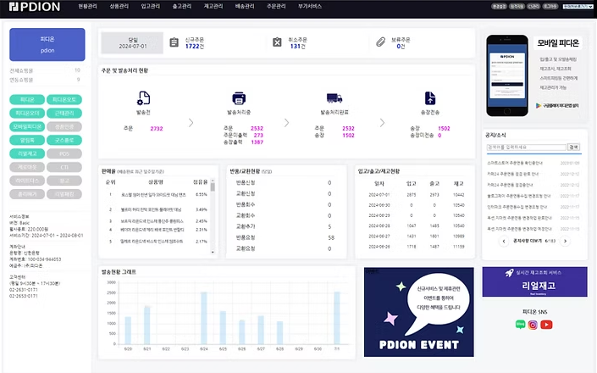This screenshot has width=597, height=373.
Task: Click the 신규주문 clipboard icon
Action: (x=174, y=42)
